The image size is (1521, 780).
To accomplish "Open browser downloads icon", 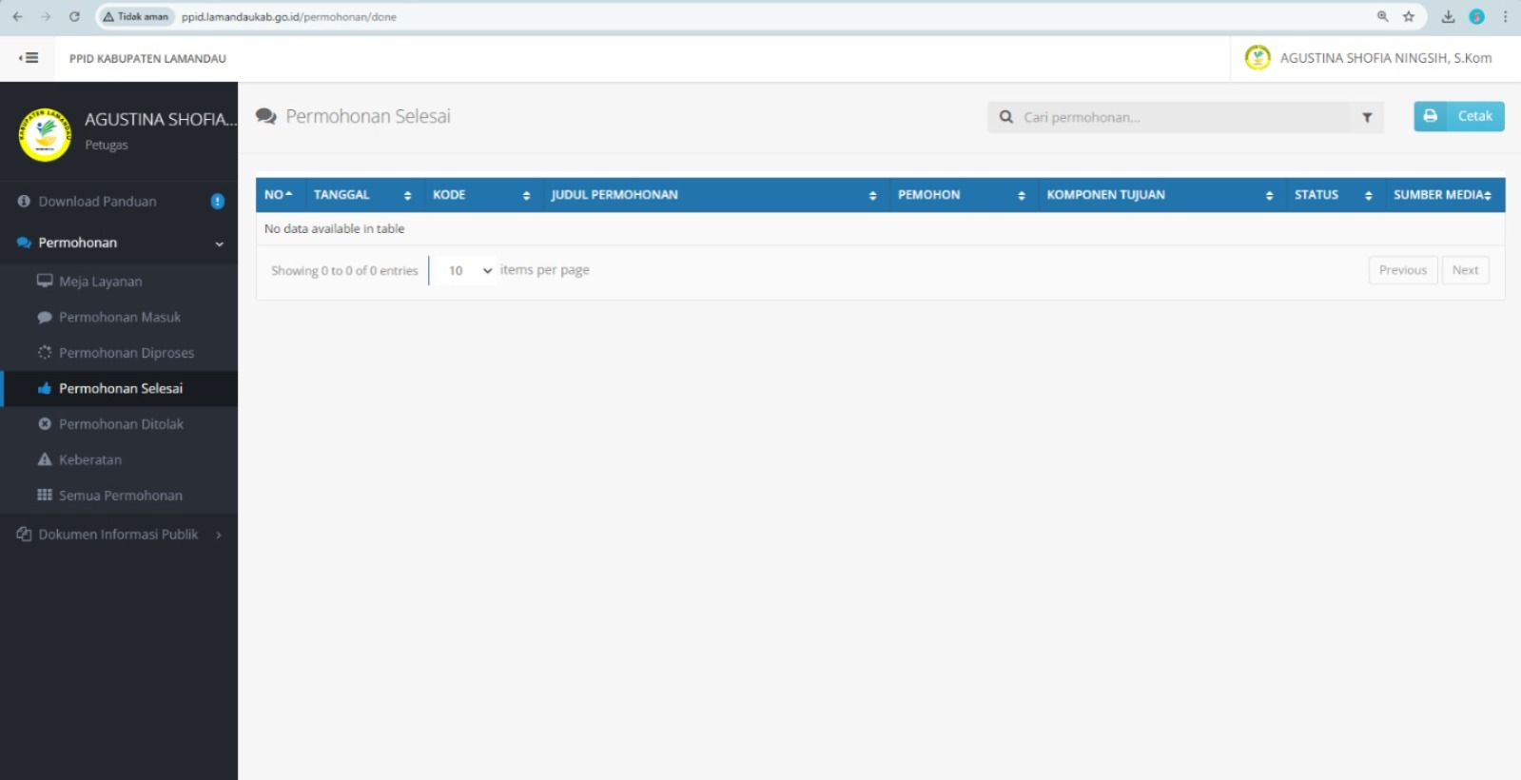I will click(1448, 16).
